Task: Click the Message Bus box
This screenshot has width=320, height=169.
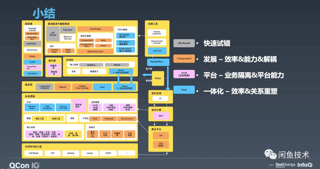Action: pyautogui.click(x=32, y=38)
